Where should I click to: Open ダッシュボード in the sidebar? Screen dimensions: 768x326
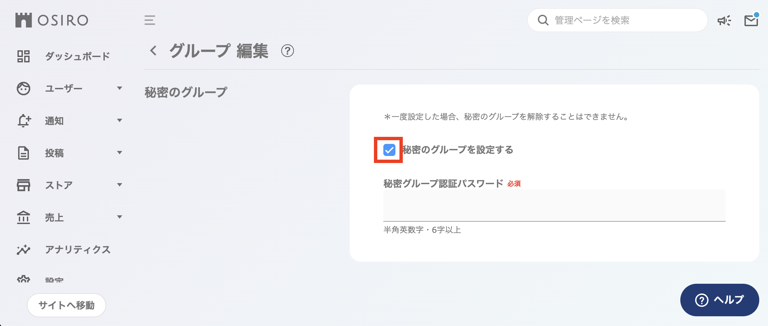tap(78, 56)
